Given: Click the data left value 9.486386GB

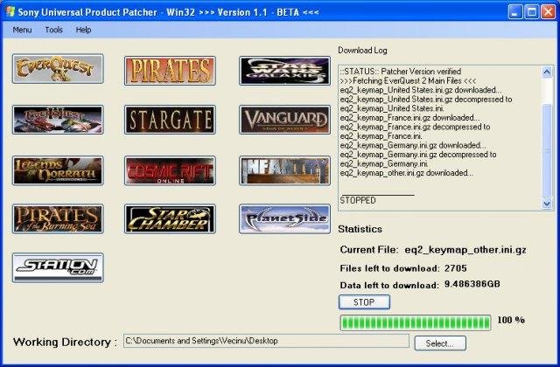Looking at the screenshot, I should [472, 284].
